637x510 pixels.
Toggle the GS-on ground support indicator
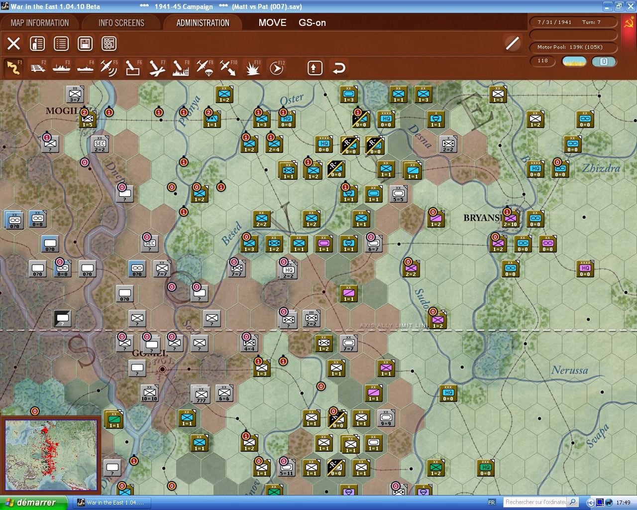(x=312, y=22)
